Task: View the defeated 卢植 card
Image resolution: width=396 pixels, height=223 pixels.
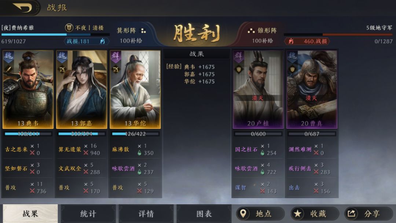Action: 258,89
